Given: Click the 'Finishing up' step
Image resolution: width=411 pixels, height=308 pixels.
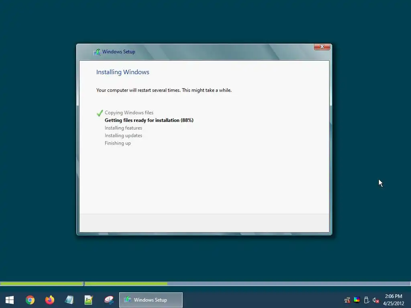Looking at the screenshot, I should click(118, 143).
